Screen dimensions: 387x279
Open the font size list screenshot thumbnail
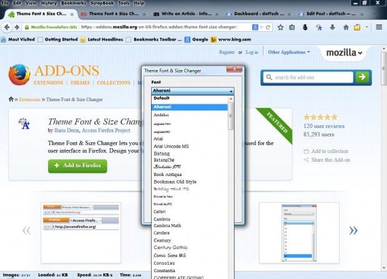click(299, 233)
